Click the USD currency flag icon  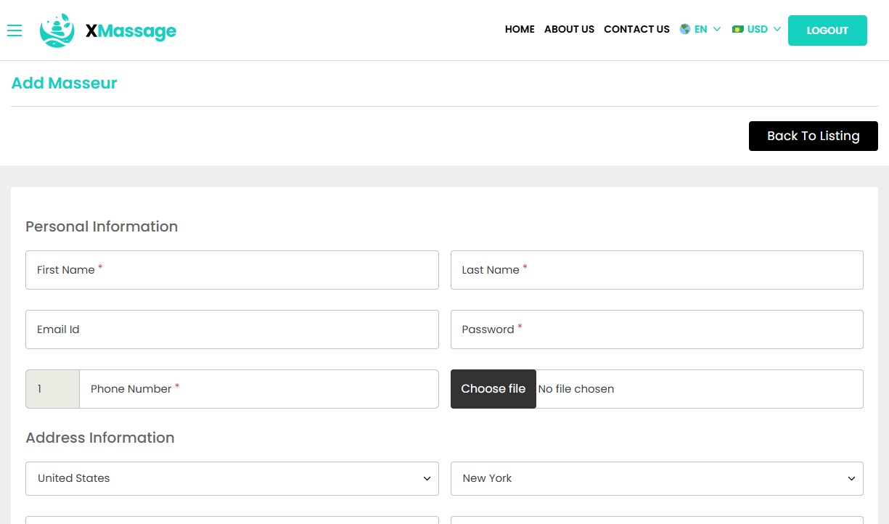pos(738,30)
